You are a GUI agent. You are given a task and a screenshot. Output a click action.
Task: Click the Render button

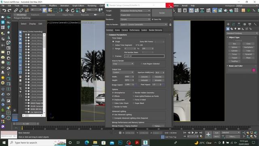tap(162, 13)
